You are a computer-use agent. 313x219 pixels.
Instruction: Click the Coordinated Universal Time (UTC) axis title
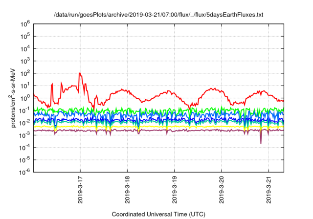[158, 215]
